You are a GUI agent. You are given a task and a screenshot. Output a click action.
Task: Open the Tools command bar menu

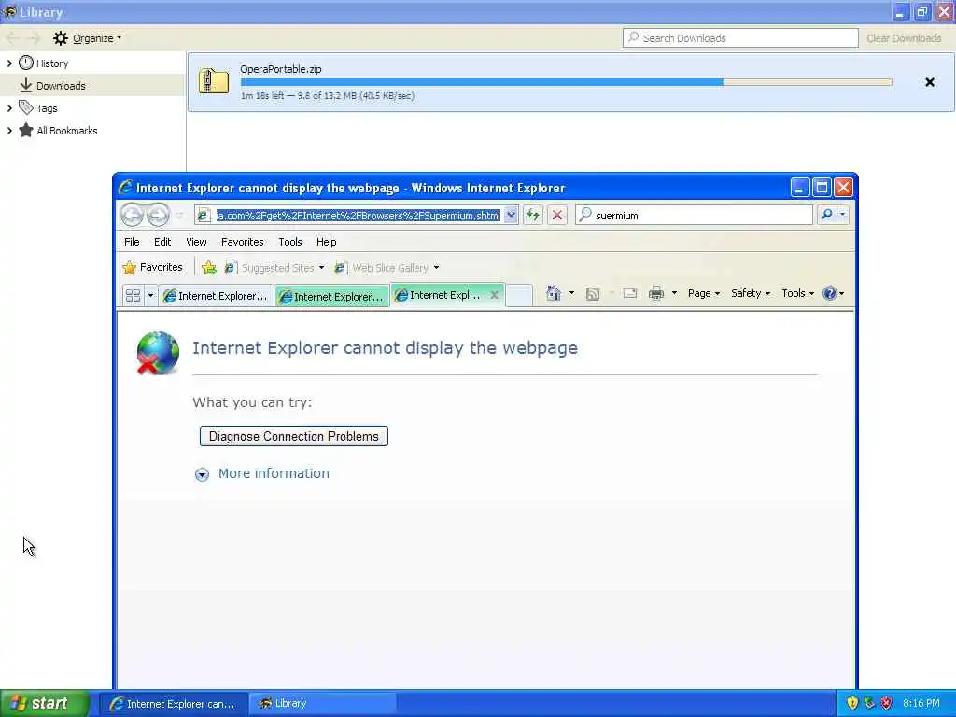[798, 293]
